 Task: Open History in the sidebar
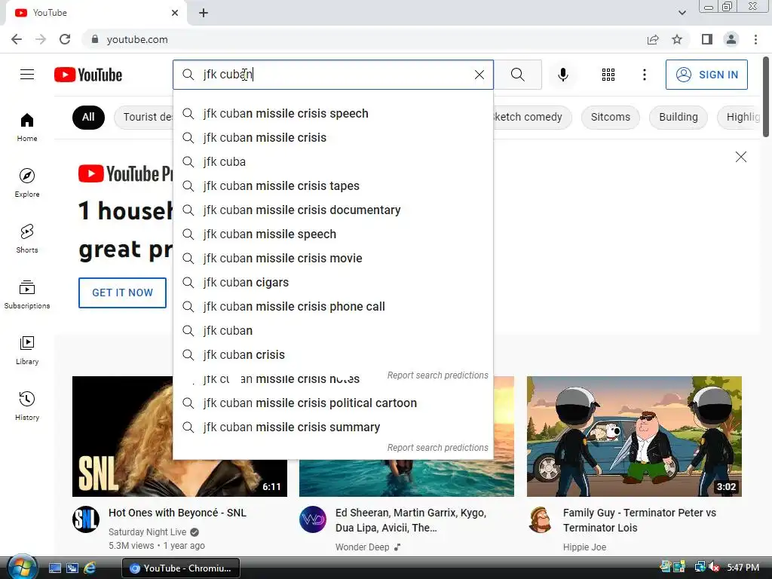[x=27, y=406]
